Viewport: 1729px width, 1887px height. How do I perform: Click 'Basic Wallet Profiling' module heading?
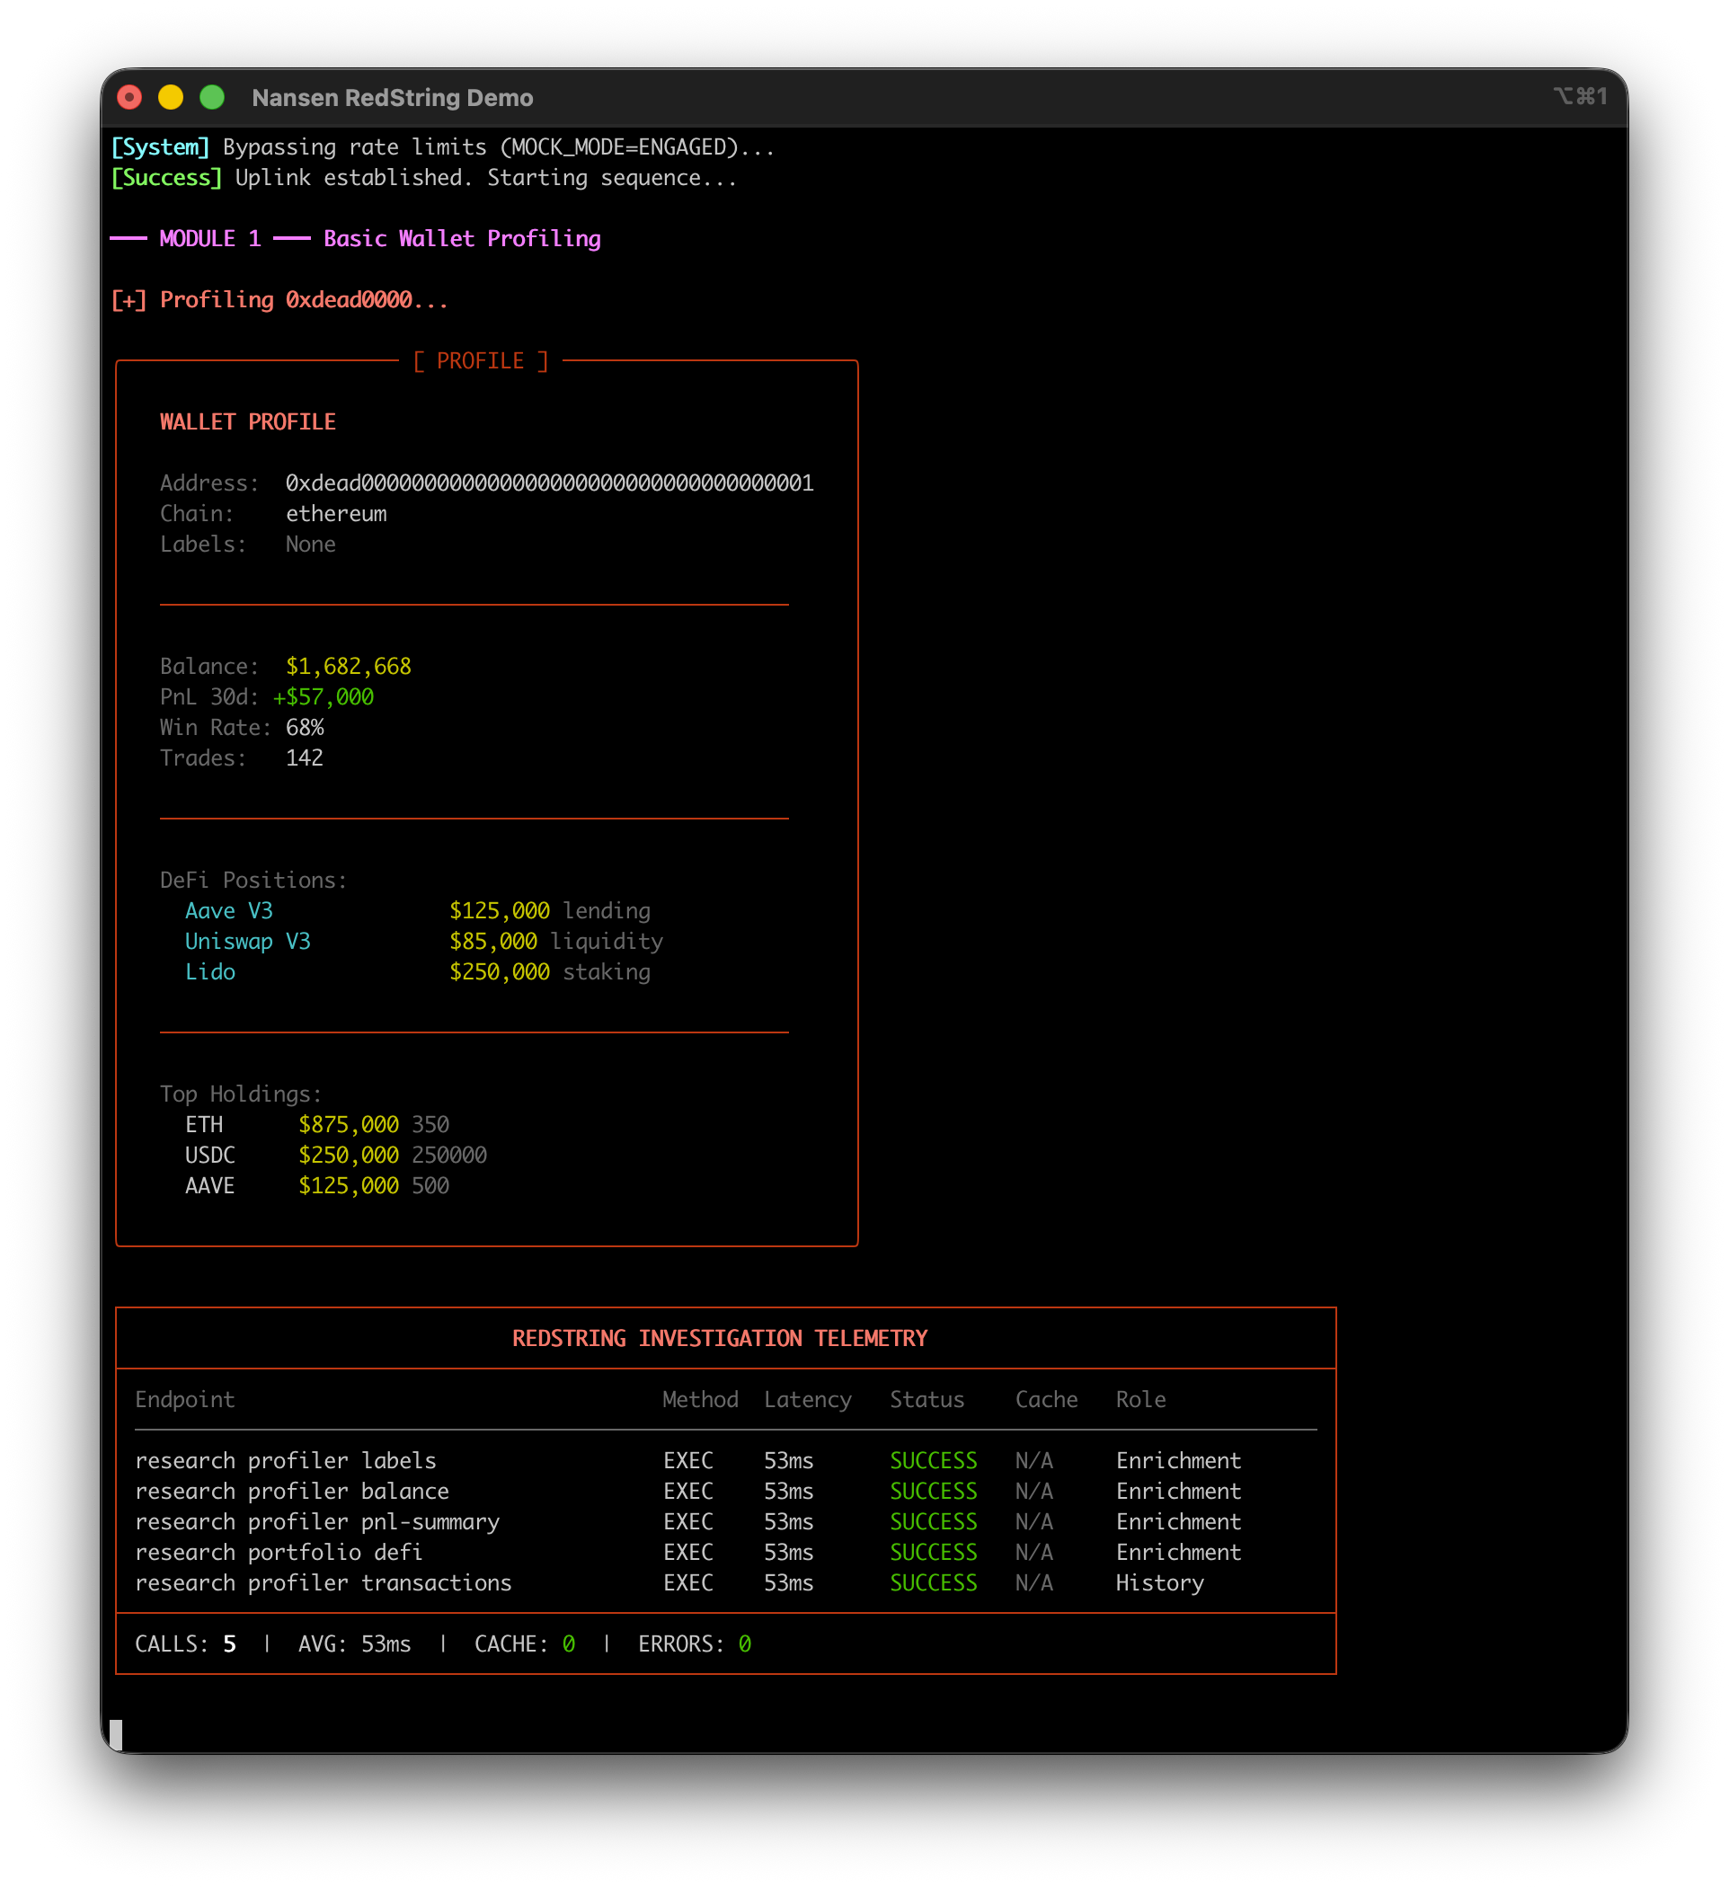point(463,239)
